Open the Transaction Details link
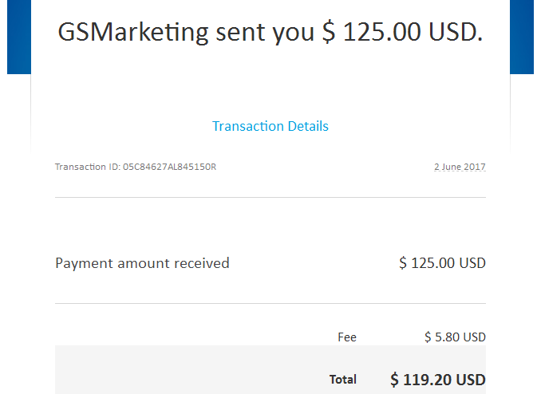The width and height of the screenshot is (537, 394). point(270,126)
